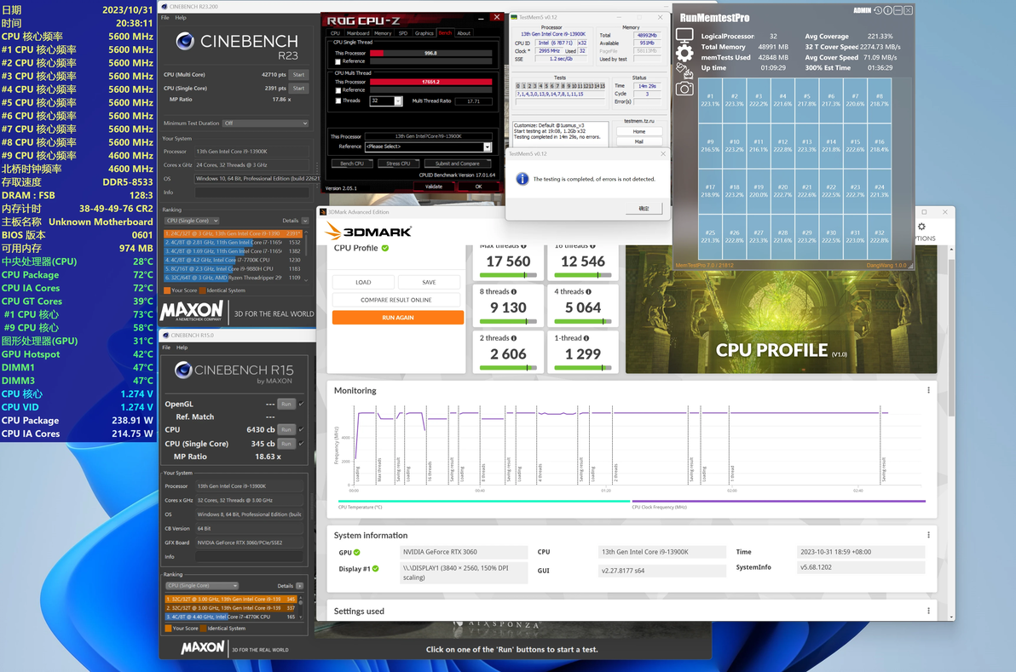Image resolution: width=1016 pixels, height=672 pixels.
Task: Click the memory cleanup icon in RunMemtestPro
Action: click(x=684, y=71)
